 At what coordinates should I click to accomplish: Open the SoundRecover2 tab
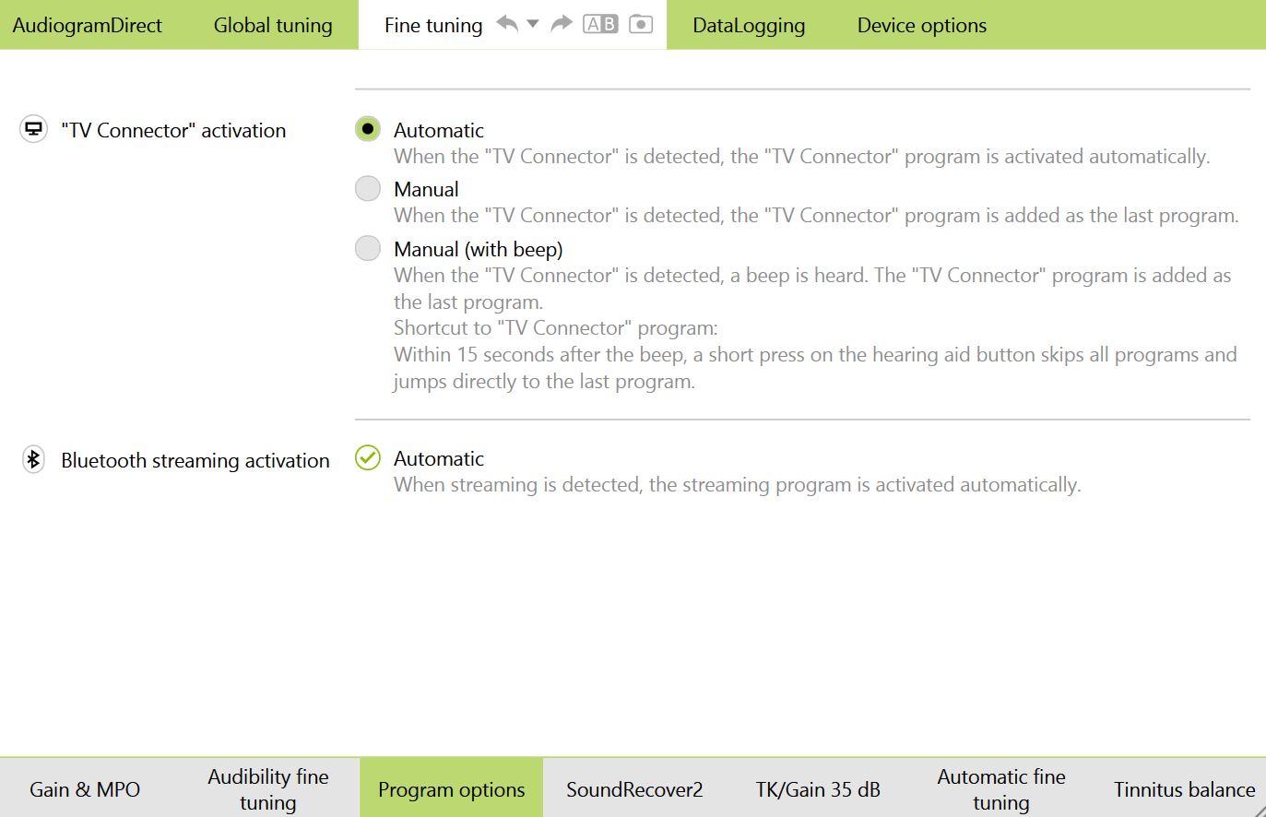[634, 789]
